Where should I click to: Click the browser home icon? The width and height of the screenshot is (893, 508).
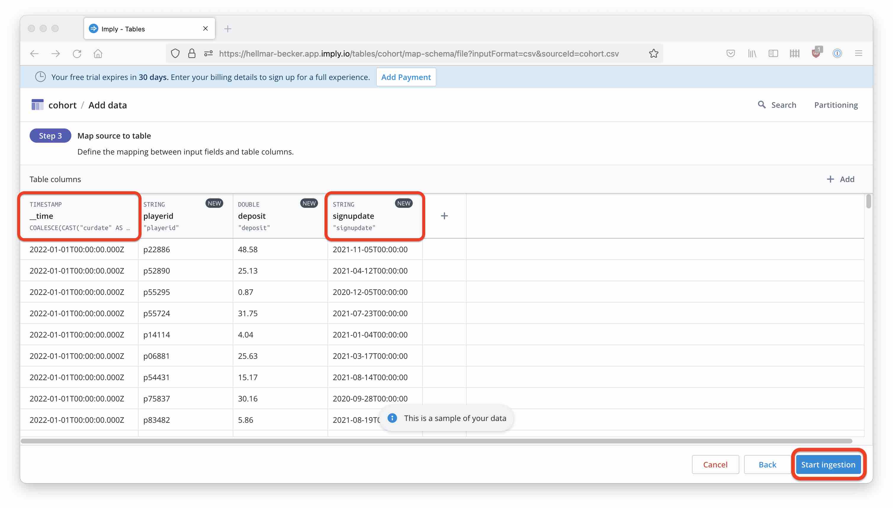point(98,53)
